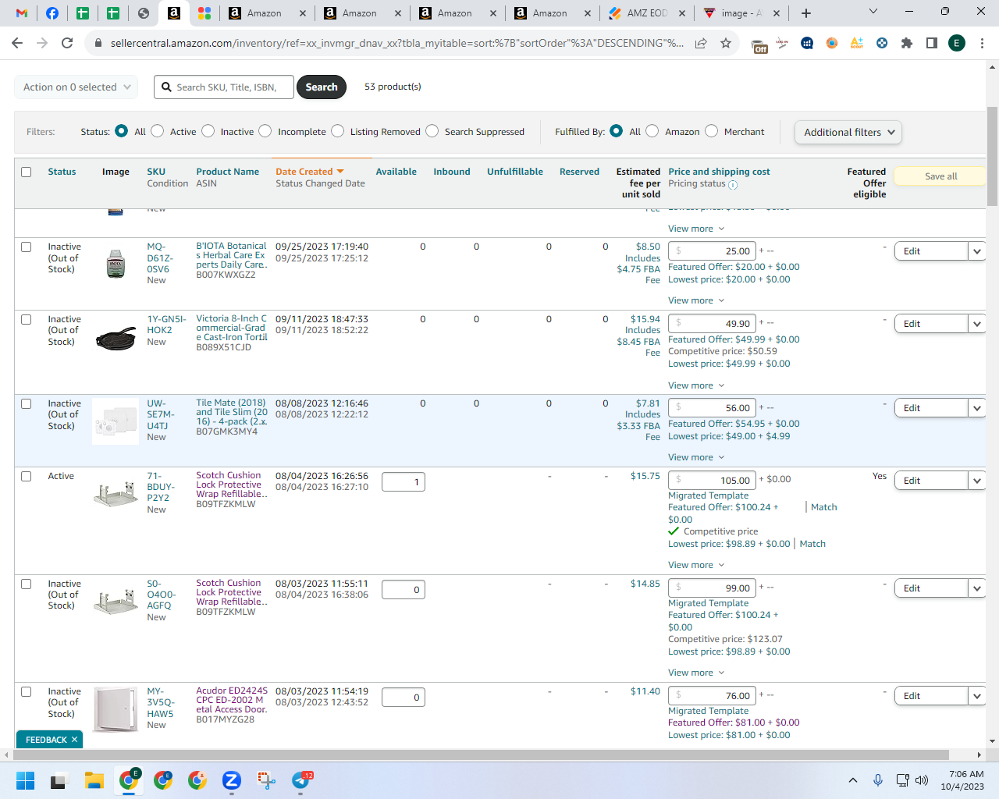Filter Fulfilled By Merchant

point(712,131)
